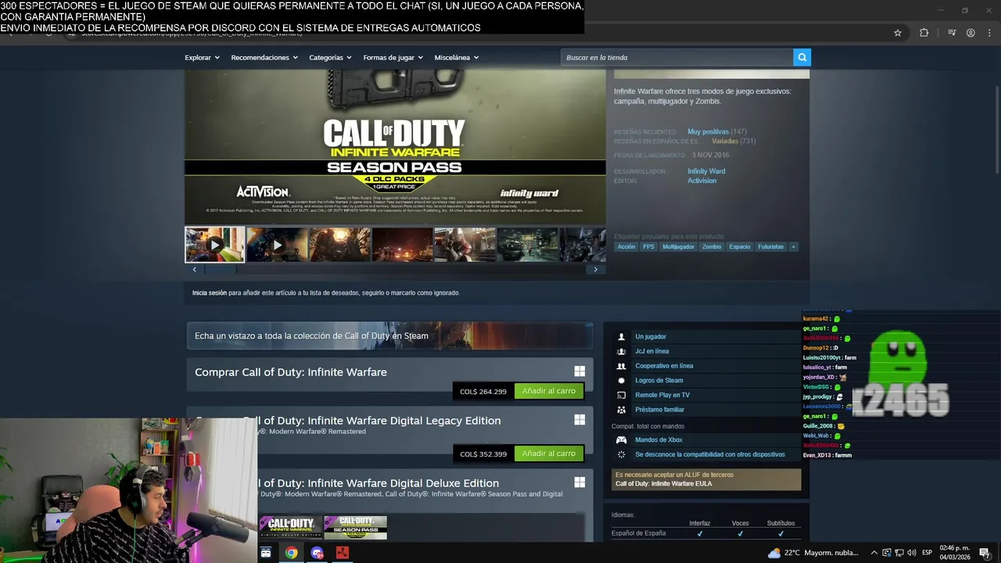The width and height of the screenshot is (1001, 563).
Task: Open the red app icon in taskbar
Action: point(342,553)
